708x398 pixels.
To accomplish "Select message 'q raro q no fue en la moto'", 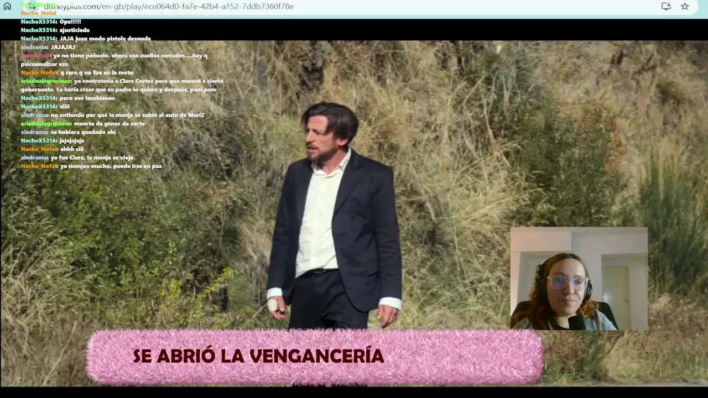I will [x=97, y=72].
